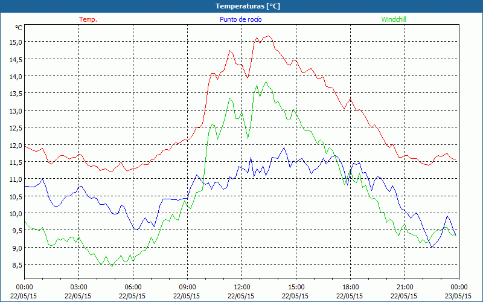483x302 pixels.
Task: Click the 12,5 y-axis value
Action: (16, 128)
